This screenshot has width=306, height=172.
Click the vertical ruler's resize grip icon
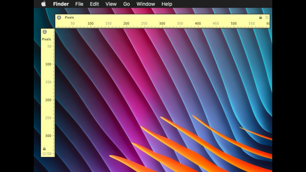tap(44, 154)
